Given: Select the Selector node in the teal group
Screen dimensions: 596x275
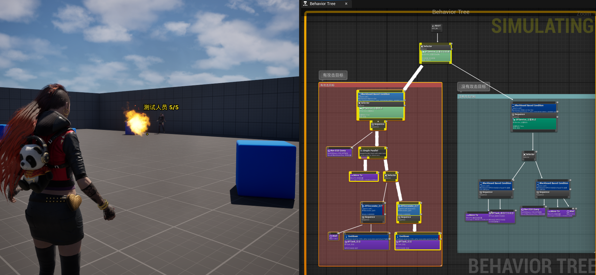Looking at the screenshot, I should [x=529, y=156].
